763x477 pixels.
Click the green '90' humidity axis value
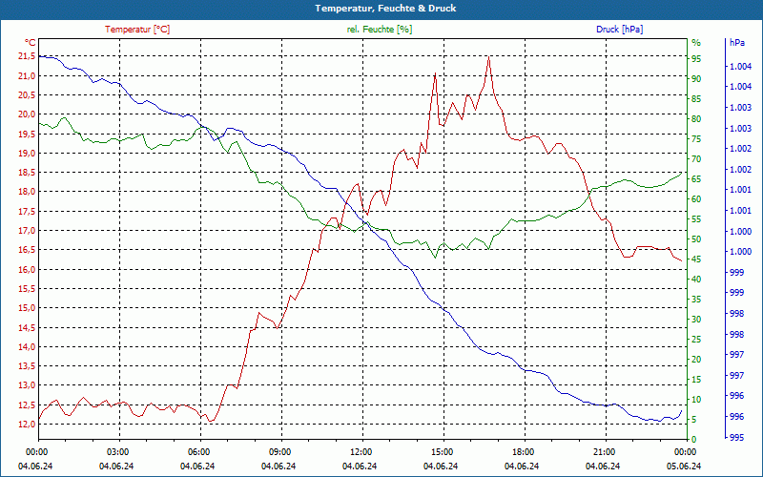pyautogui.click(x=696, y=79)
